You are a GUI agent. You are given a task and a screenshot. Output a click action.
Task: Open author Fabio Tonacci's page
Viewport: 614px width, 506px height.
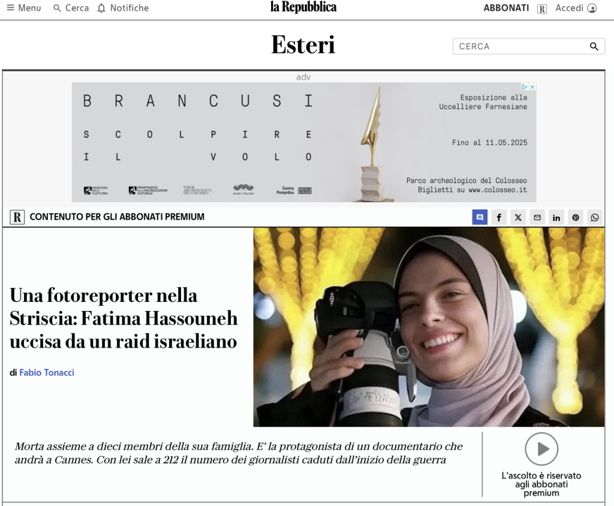tap(47, 373)
